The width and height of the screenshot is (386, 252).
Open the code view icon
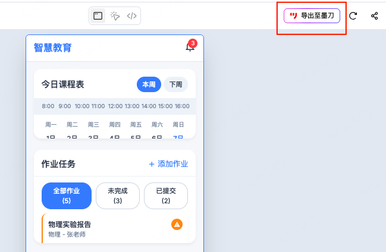[x=131, y=16]
